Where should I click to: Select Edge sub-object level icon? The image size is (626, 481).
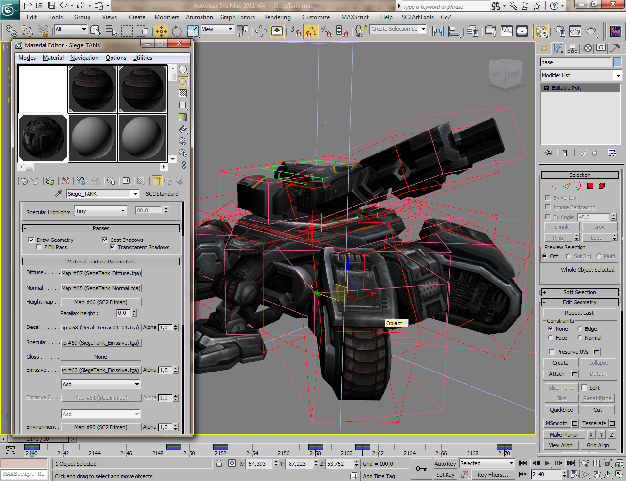tap(567, 186)
